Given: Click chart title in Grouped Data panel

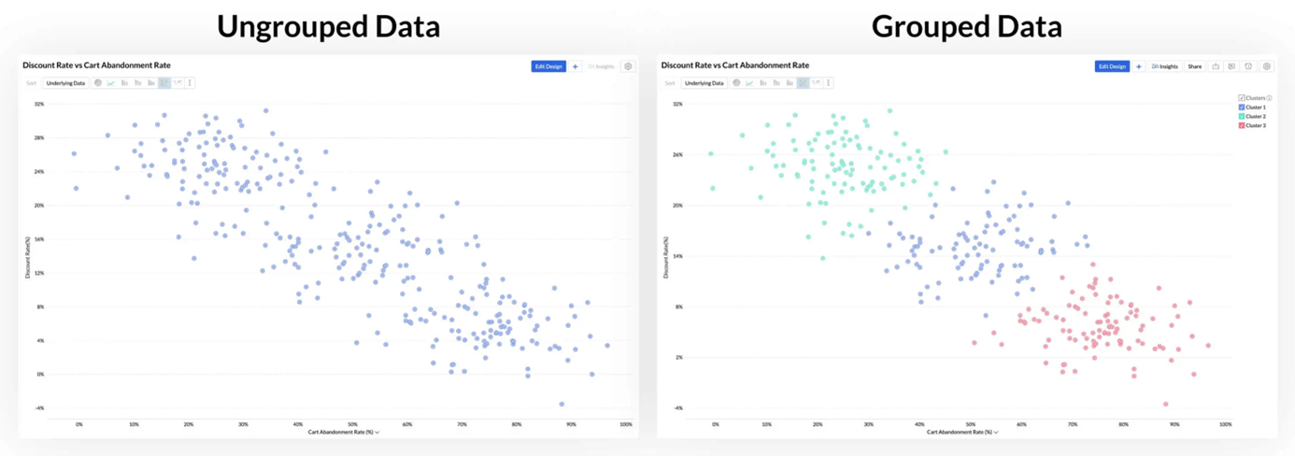Looking at the screenshot, I should coord(735,65).
